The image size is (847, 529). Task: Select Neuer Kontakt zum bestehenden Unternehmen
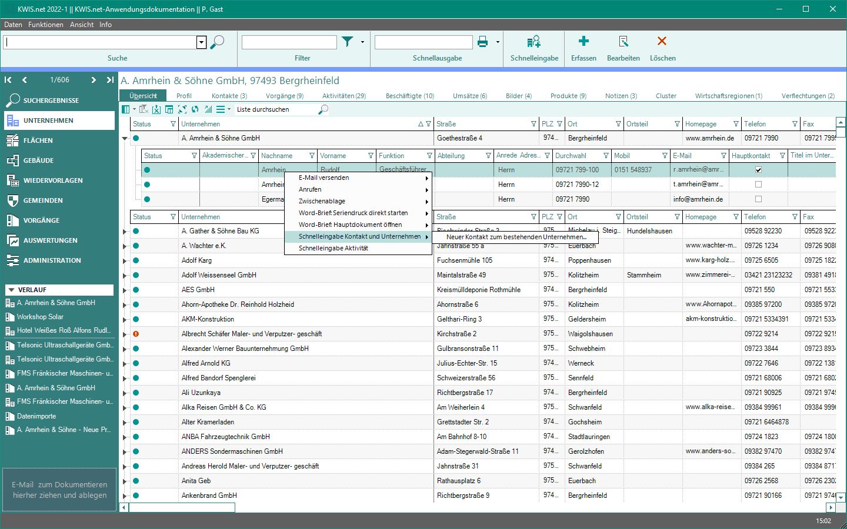pos(516,237)
